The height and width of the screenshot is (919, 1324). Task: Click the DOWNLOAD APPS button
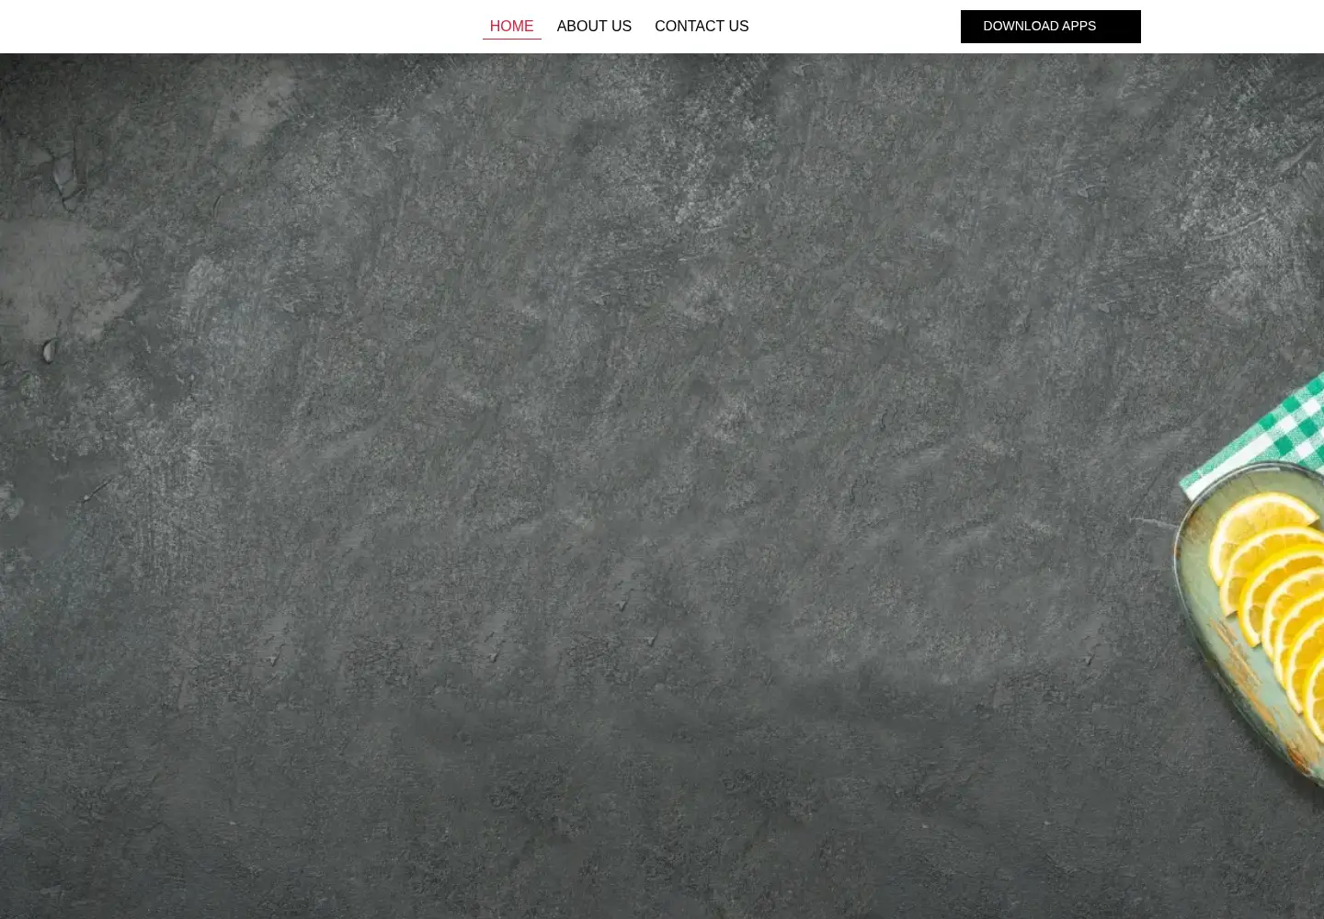point(1050,27)
